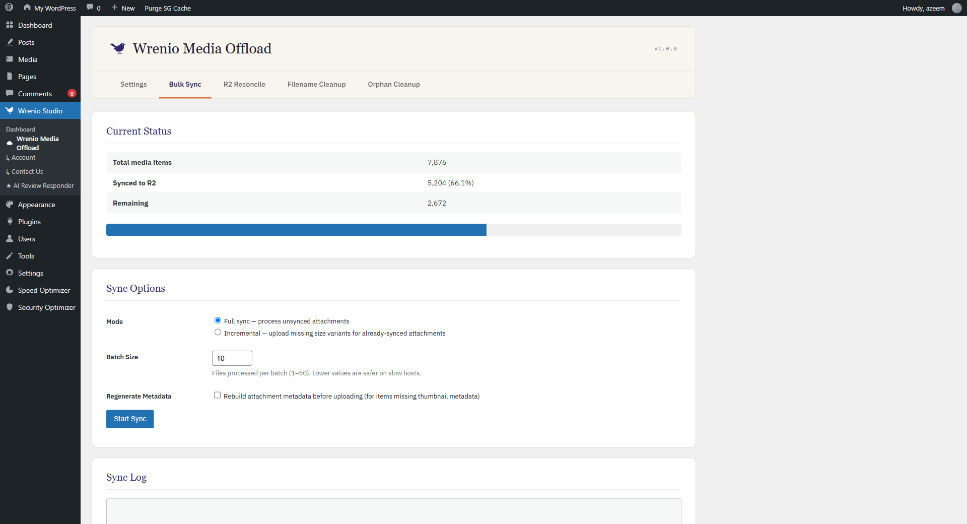Open the comments bubble in admin bar
The height and width of the screenshot is (524, 967).
(90, 8)
